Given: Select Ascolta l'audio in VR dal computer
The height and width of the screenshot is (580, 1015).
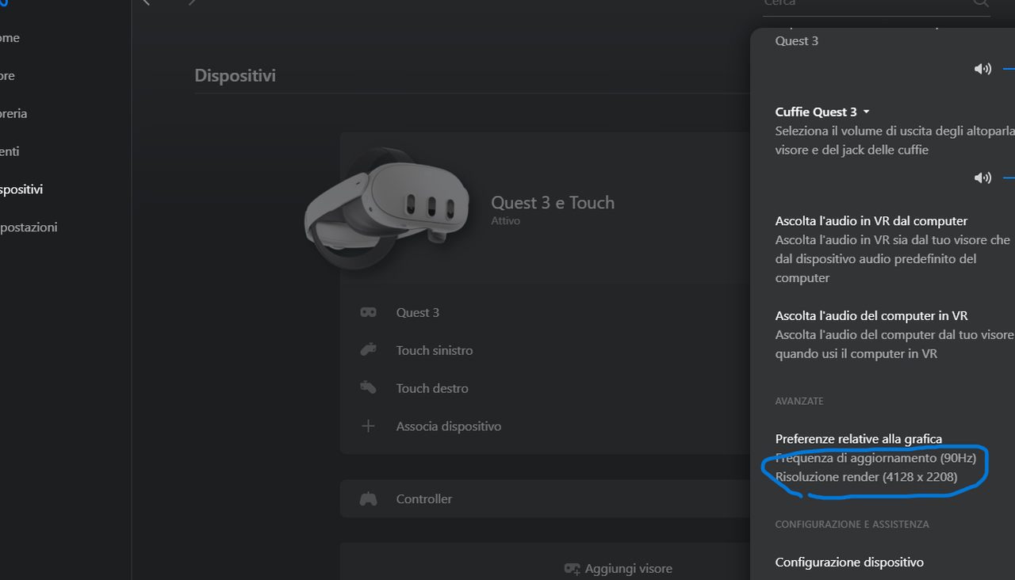Looking at the screenshot, I should click(871, 221).
